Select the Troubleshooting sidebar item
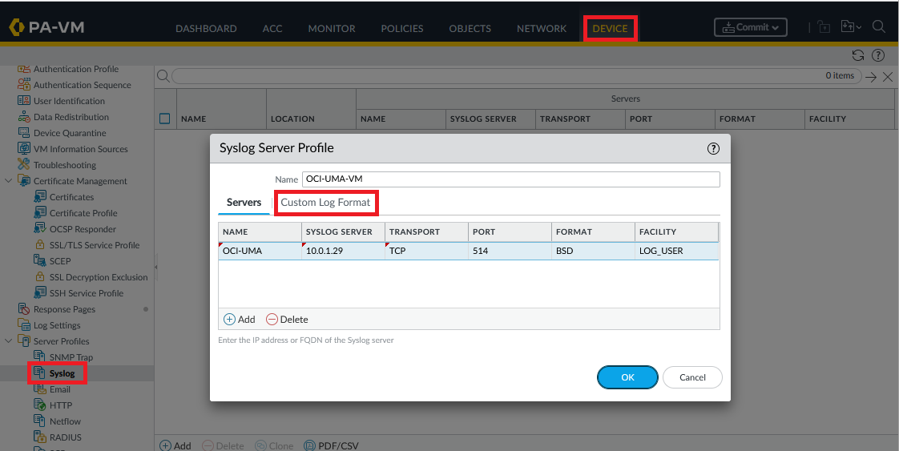 pyautogui.click(x=64, y=165)
